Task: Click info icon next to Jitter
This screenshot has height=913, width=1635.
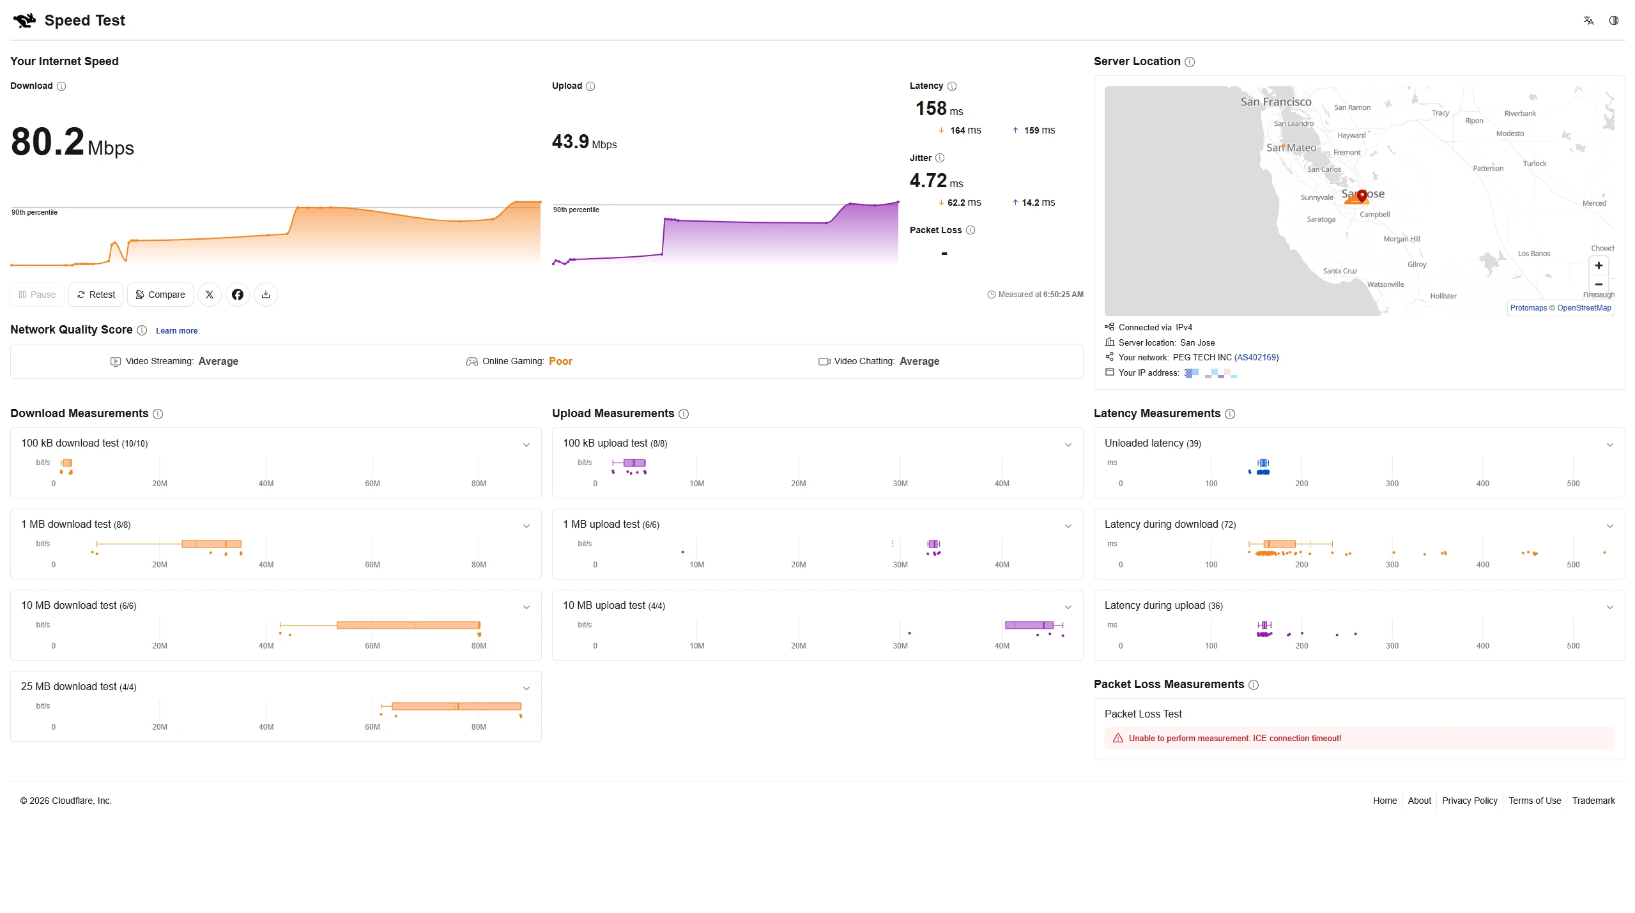Action: pos(940,158)
